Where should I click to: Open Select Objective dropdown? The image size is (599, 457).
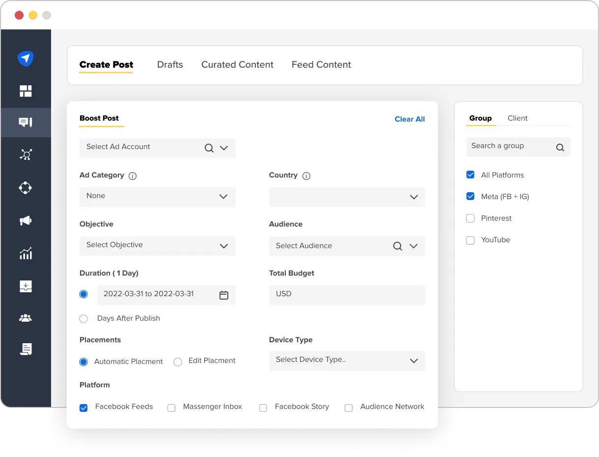coord(158,246)
